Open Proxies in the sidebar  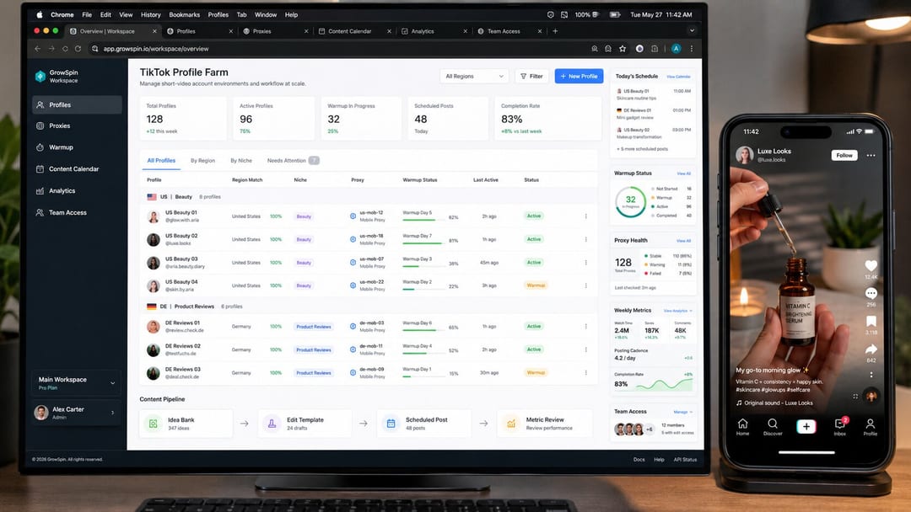(x=77, y=125)
